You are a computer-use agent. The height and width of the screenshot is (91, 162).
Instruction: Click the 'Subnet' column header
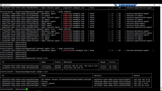pyautogui.click(x=137, y=76)
